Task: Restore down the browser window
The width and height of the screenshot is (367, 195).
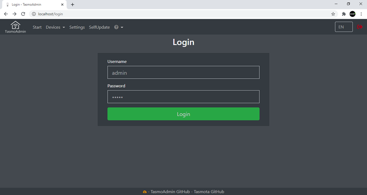Action: [x=348, y=4]
